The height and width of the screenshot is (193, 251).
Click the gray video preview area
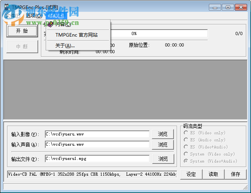tap(125, 90)
